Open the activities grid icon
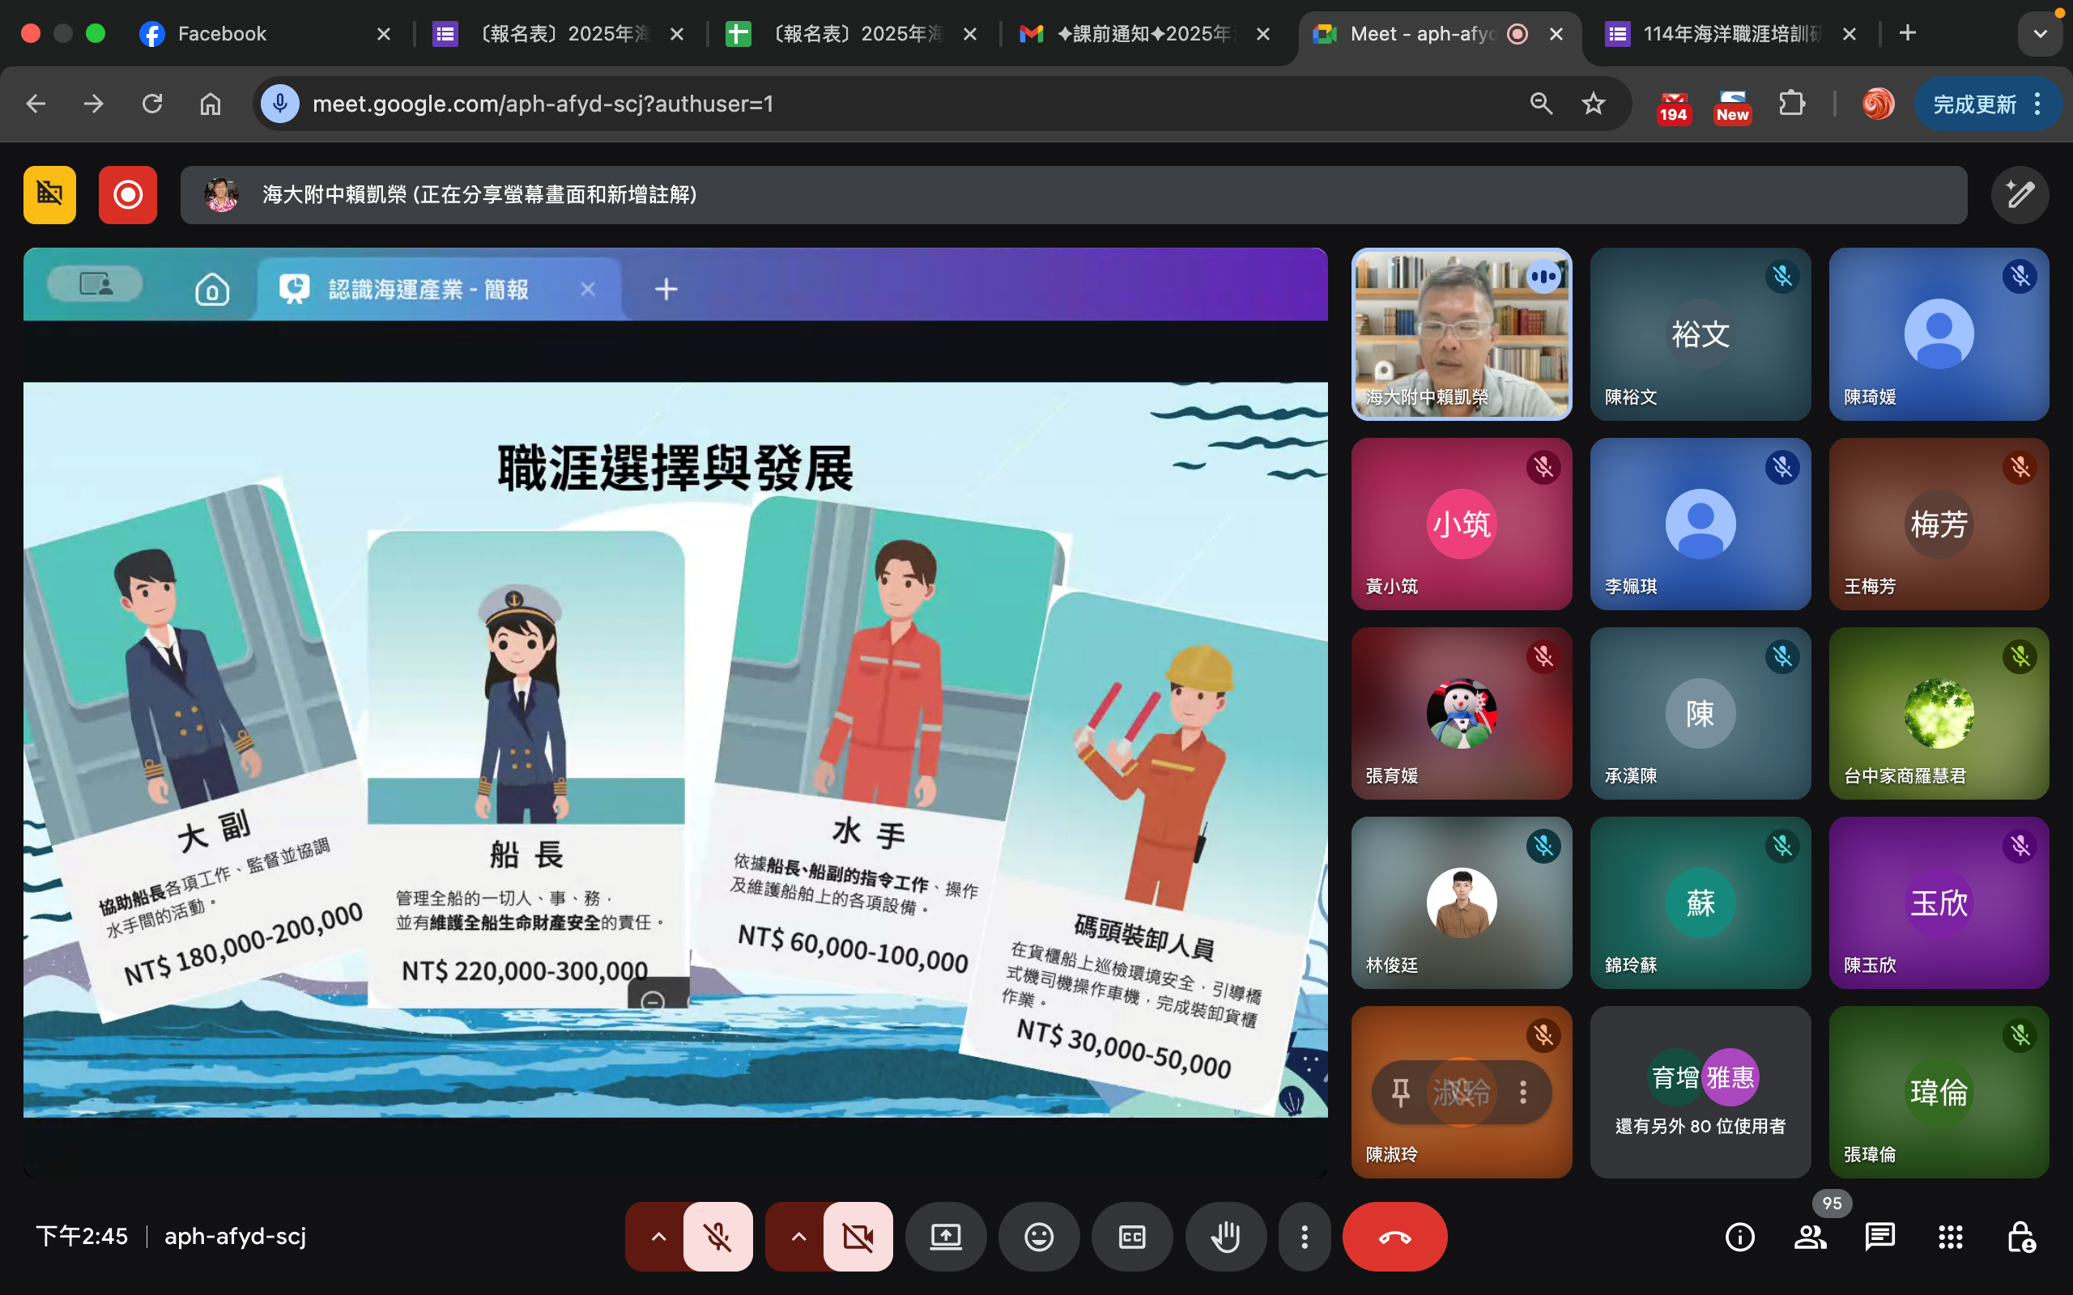The height and width of the screenshot is (1295, 2073). pyautogui.click(x=1951, y=1236)
